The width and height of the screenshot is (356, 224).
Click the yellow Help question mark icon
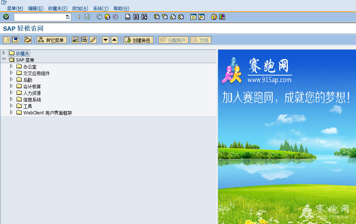[214, 17]
